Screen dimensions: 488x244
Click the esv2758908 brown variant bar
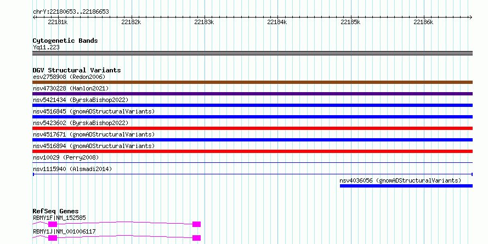click(x=252, y=82)
